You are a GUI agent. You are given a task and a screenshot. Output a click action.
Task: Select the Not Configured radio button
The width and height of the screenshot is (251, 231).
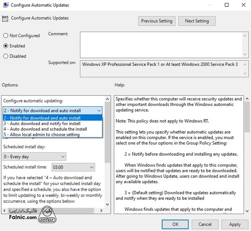[6, 36]
